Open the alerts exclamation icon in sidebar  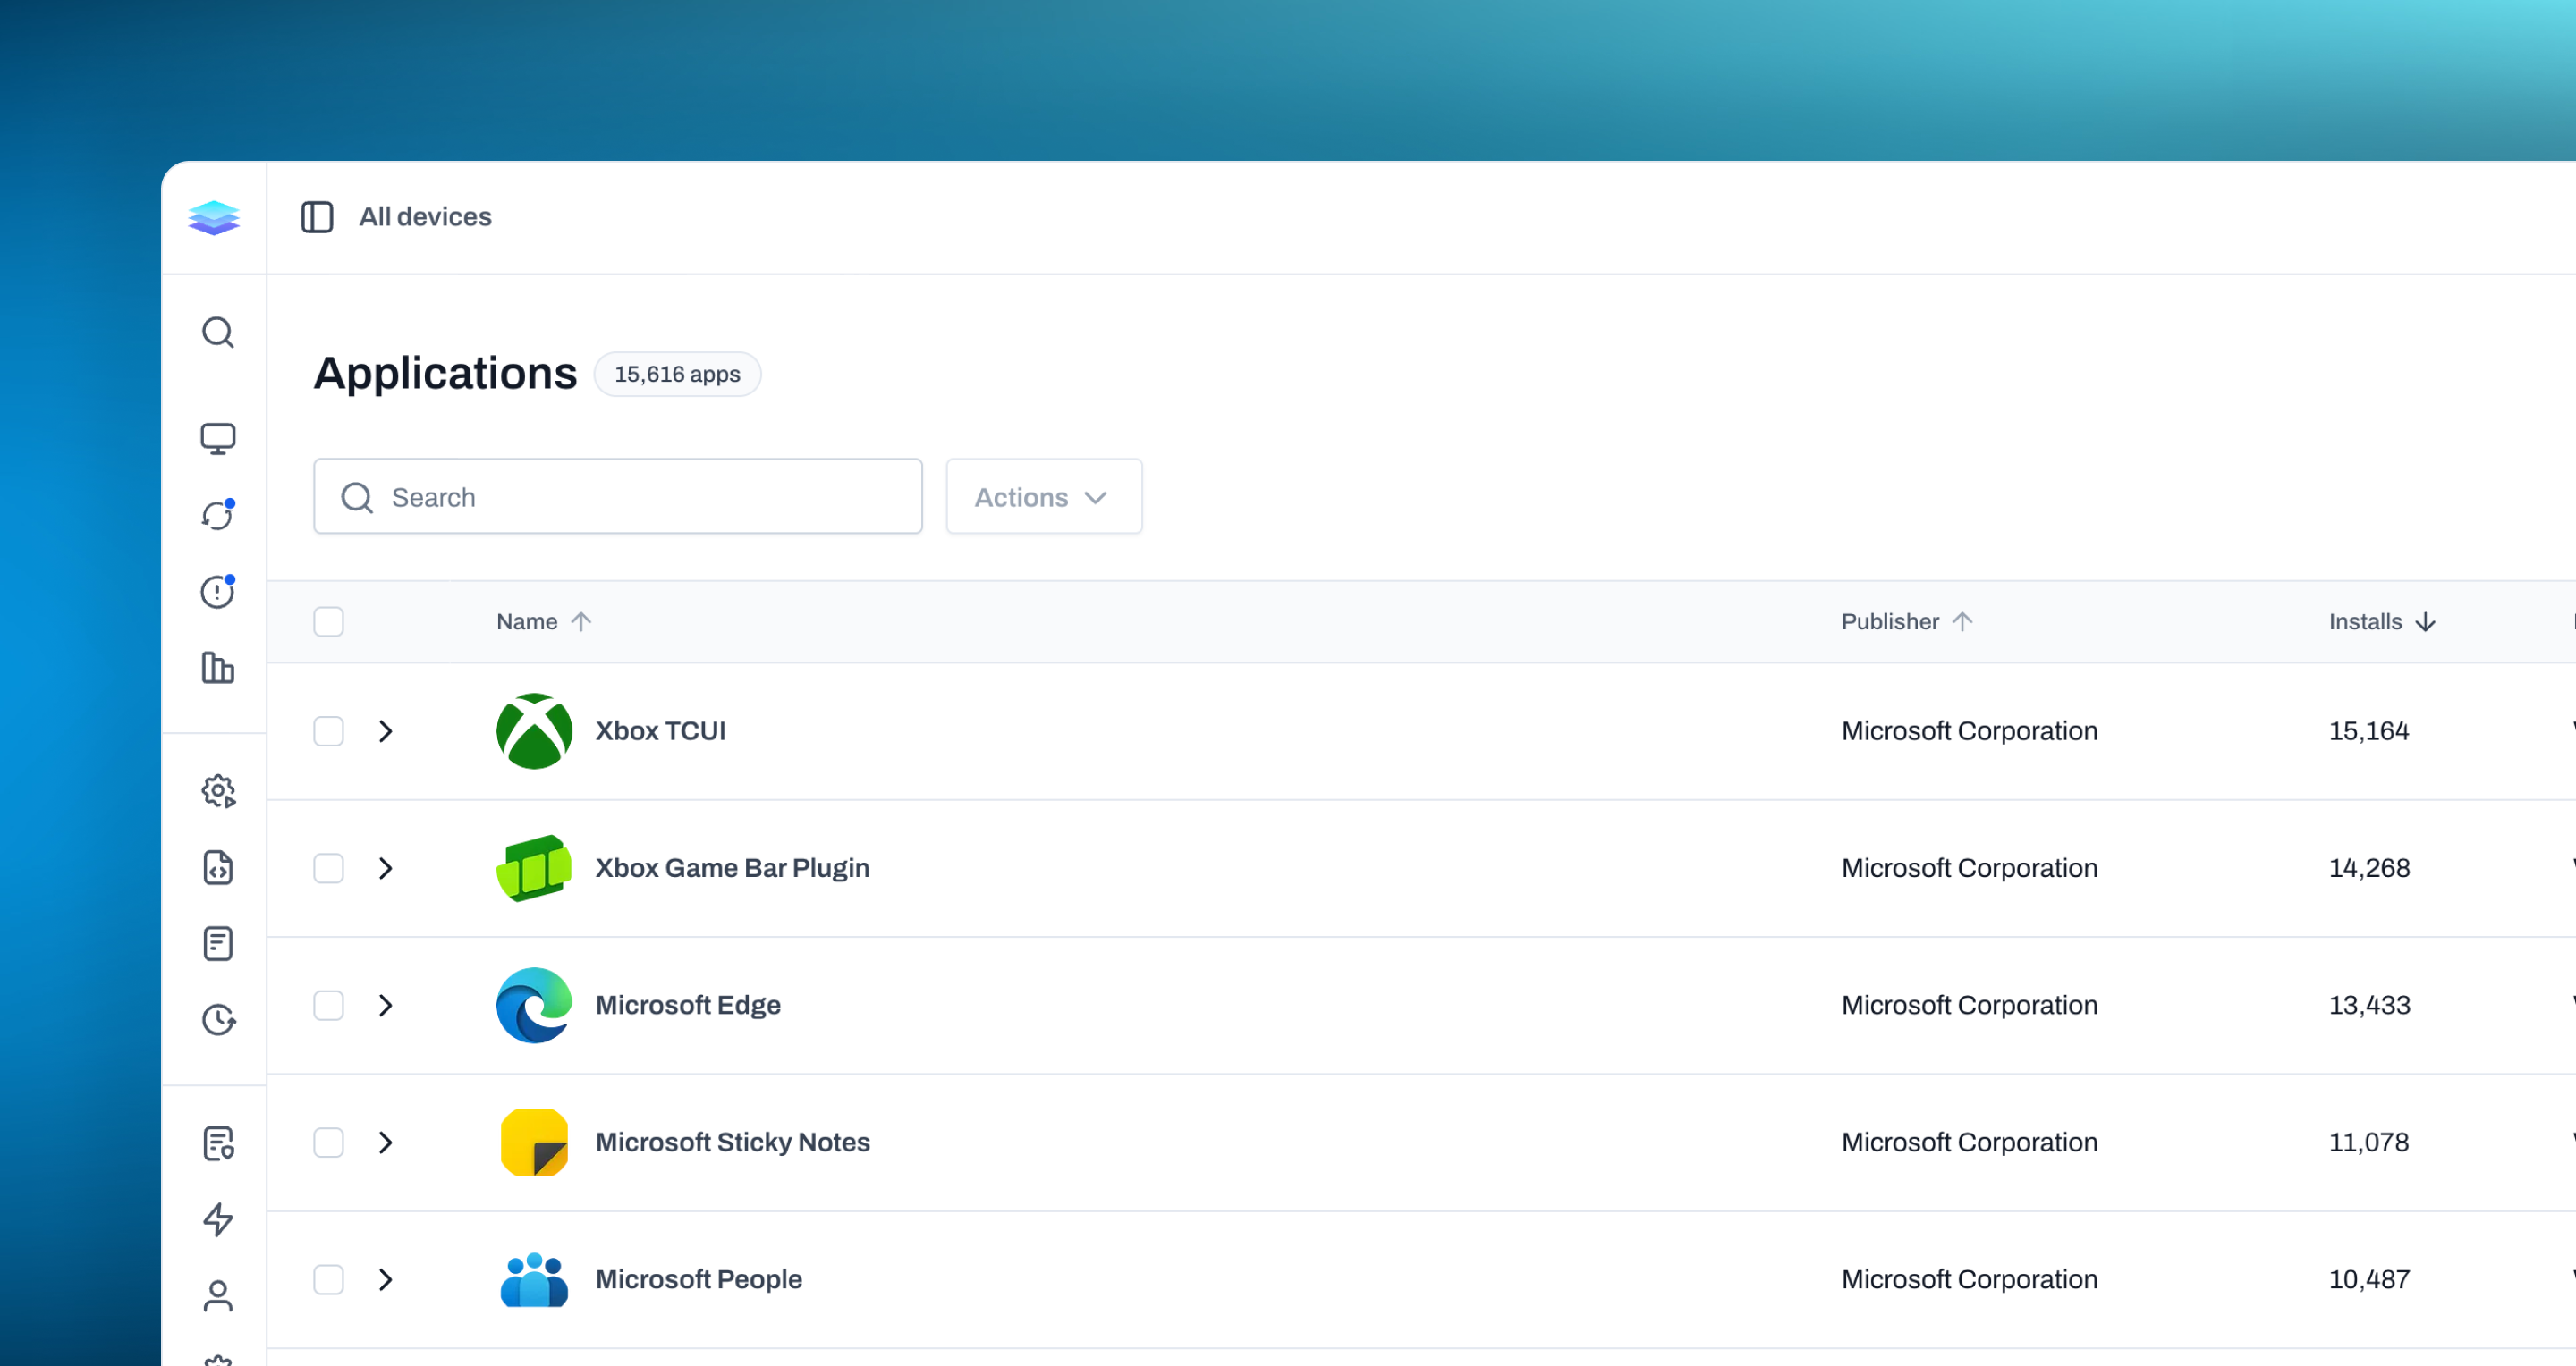coord(218,592)
